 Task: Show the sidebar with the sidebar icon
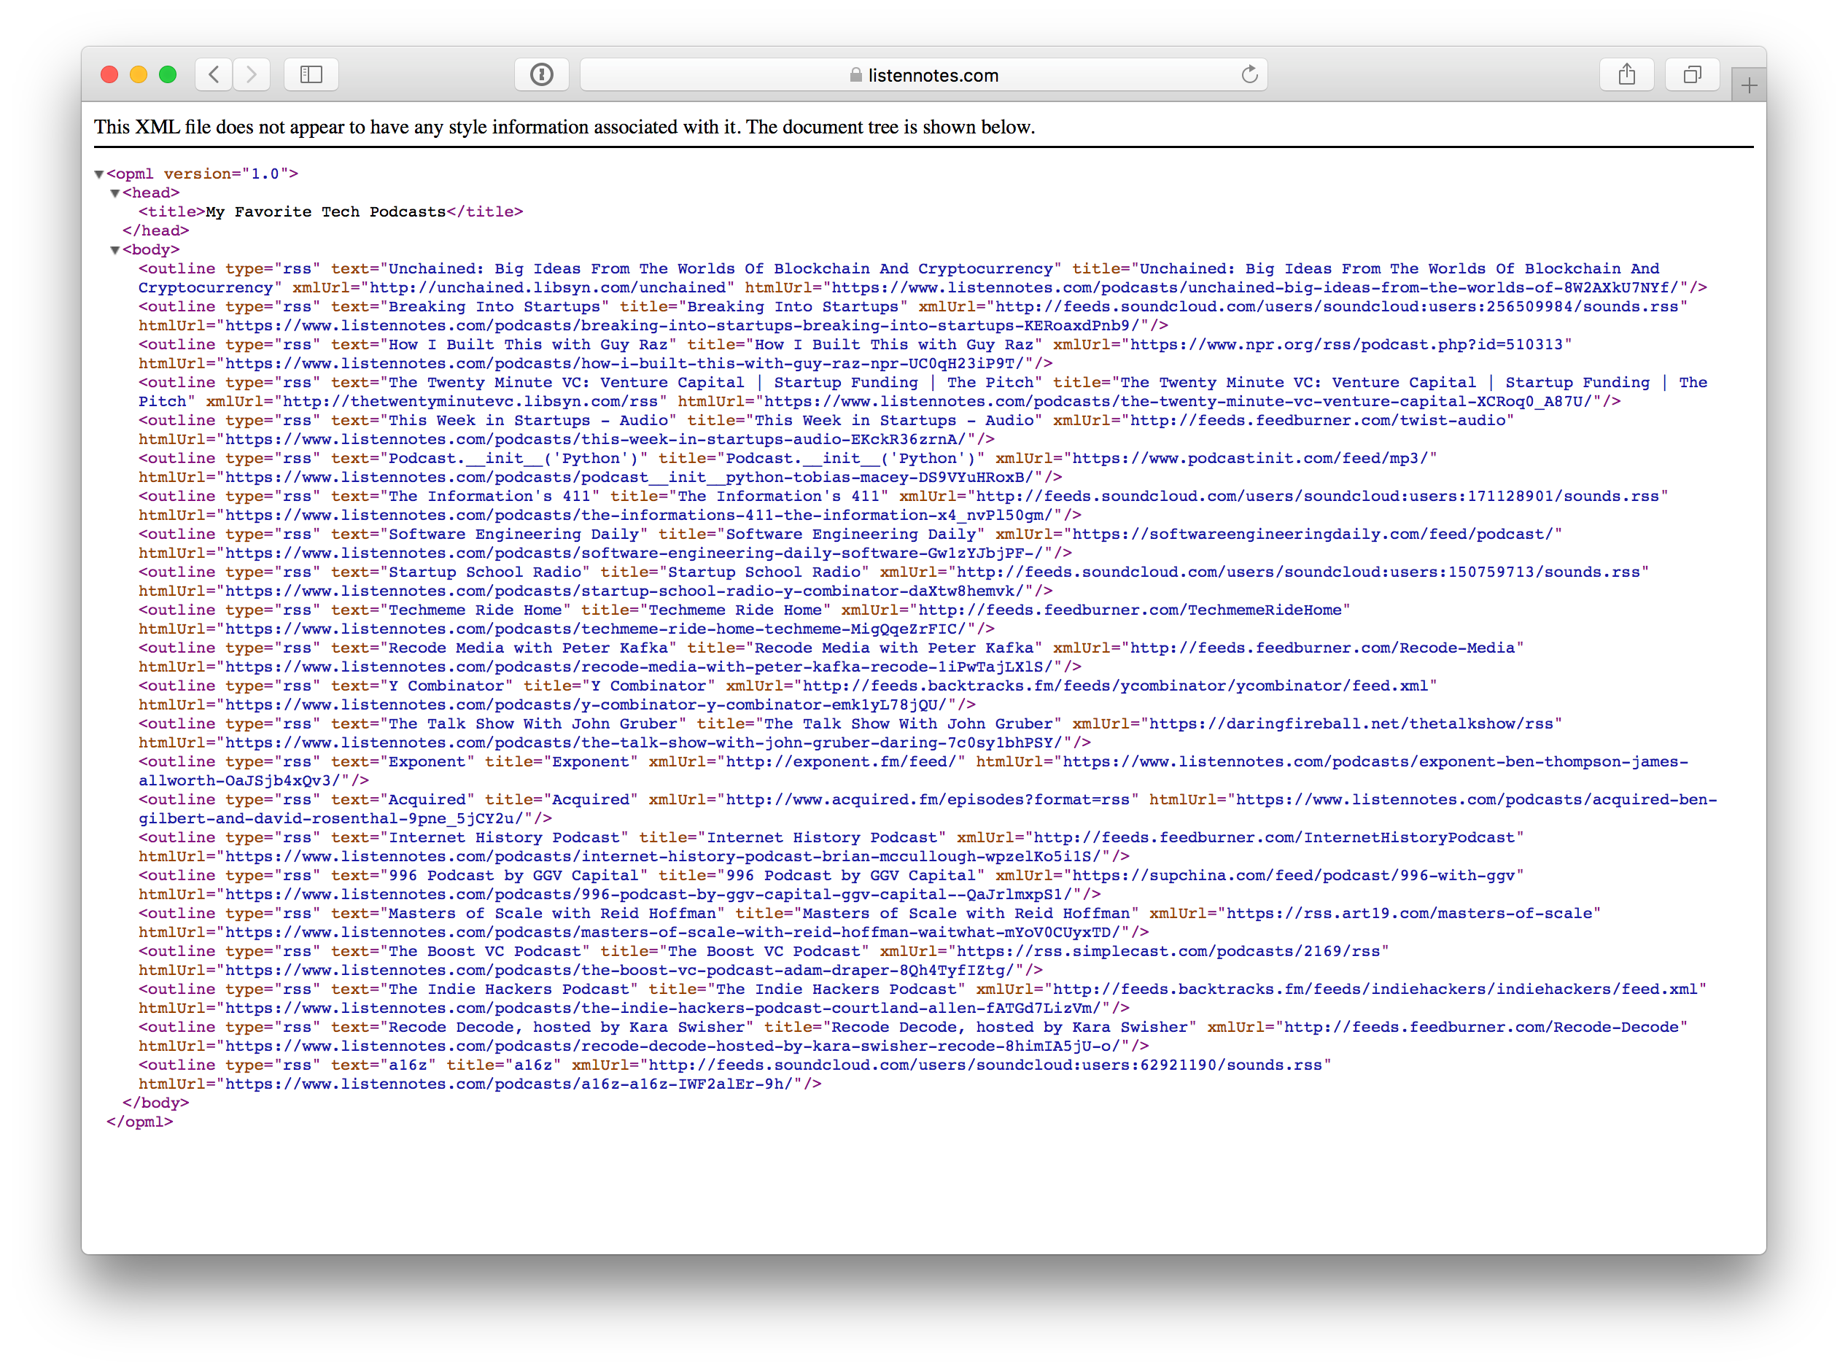pyautogui.click(x=311, y=74)
